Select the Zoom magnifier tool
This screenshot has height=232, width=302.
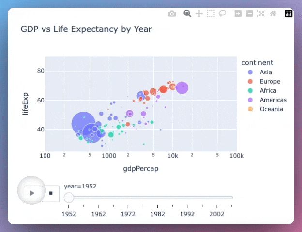[187, 14]
